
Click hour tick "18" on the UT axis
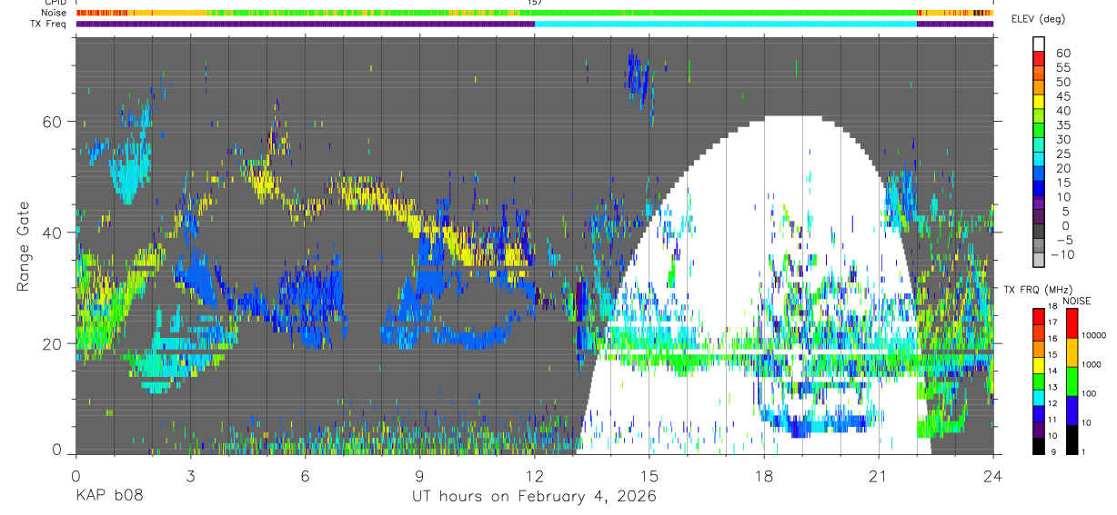(x=764, y=476)
